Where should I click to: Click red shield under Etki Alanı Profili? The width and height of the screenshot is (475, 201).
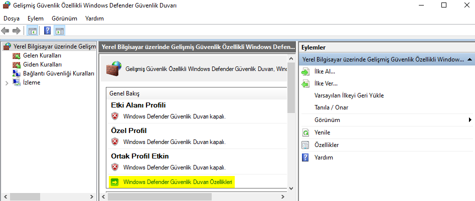114,116
